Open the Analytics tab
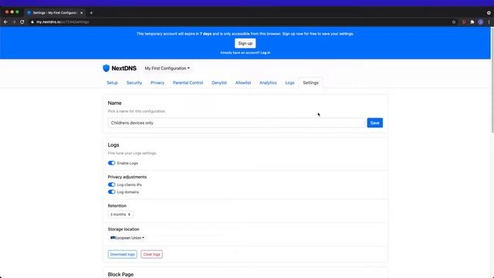This screenshot has width=494, height=278. coord(268,83)
